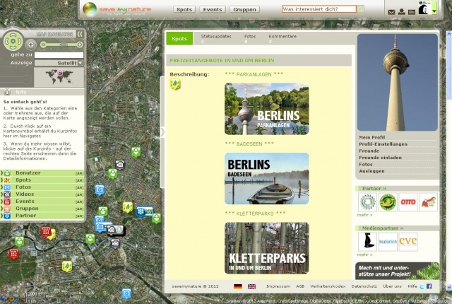Image resolution: width=452 pixels, height=304 pixels.
Task: Switch to the Kommentare tab
Action: (282, 38)
